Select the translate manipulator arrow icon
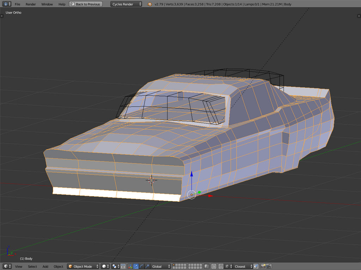361x270 pixels. (x=136, y=266)
